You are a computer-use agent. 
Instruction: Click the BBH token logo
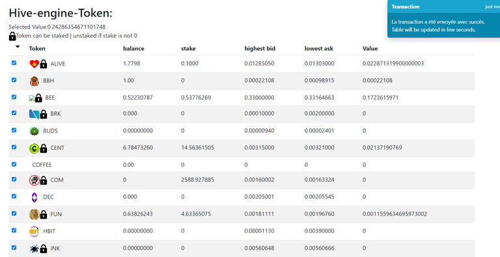35,81
